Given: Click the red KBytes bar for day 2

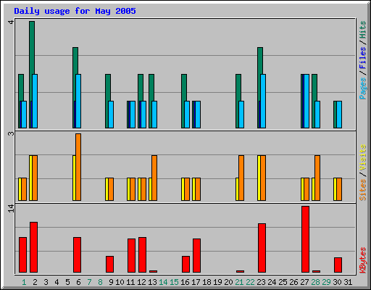Looking at the screenshot, I should click(x=33, y=247).
